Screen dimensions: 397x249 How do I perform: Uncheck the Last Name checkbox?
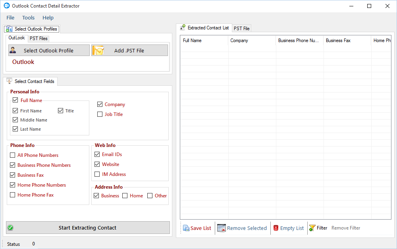click(15, 129)
